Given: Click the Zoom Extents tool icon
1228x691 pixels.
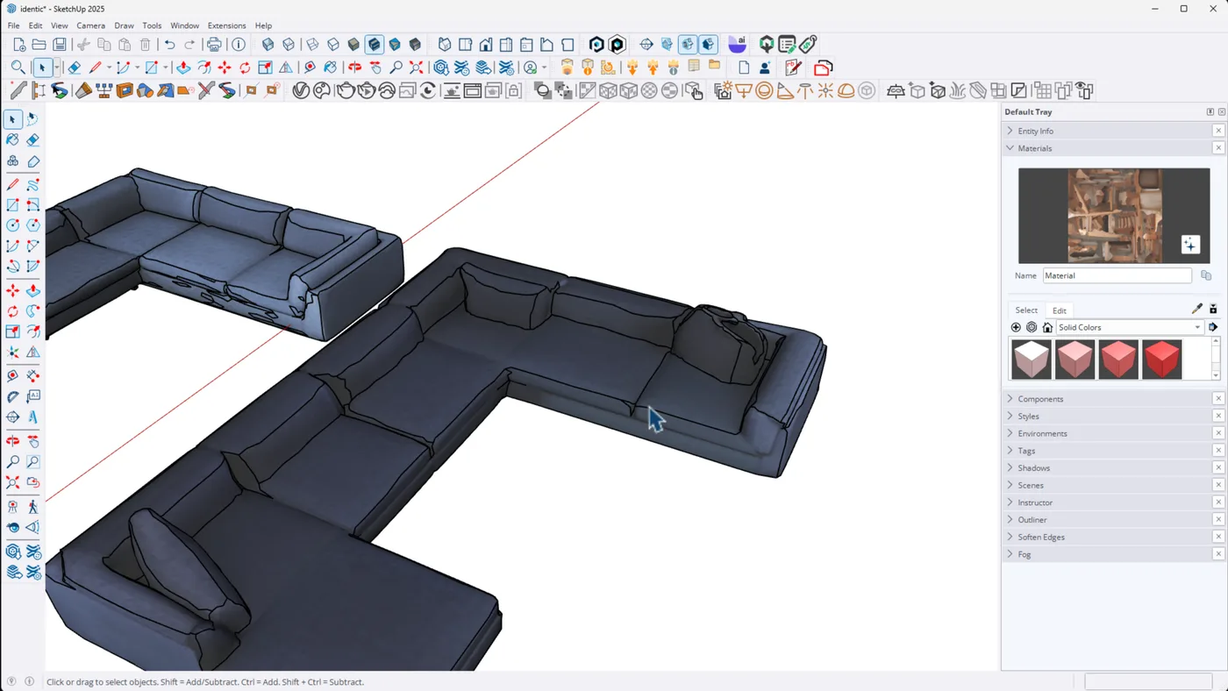Looking at the screenshot, I should [416, 68].
